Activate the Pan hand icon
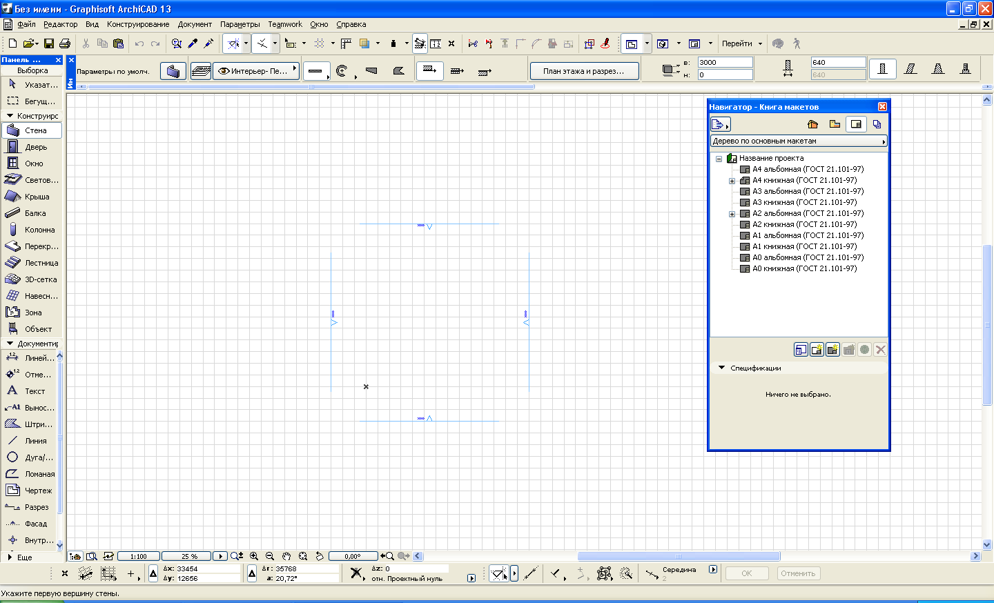The height and width of the screenshot is (603, 994). [286, 556]
